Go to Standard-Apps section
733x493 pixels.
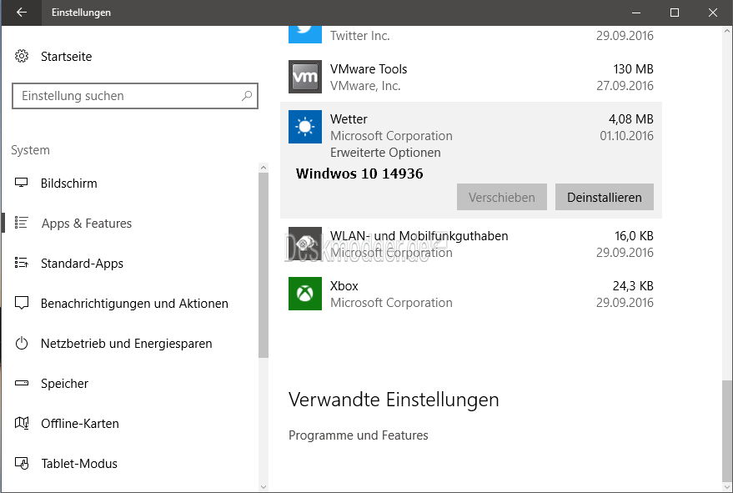pos(82,264)
